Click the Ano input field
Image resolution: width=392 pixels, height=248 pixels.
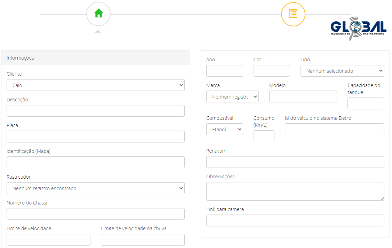(x=224, y=71)
